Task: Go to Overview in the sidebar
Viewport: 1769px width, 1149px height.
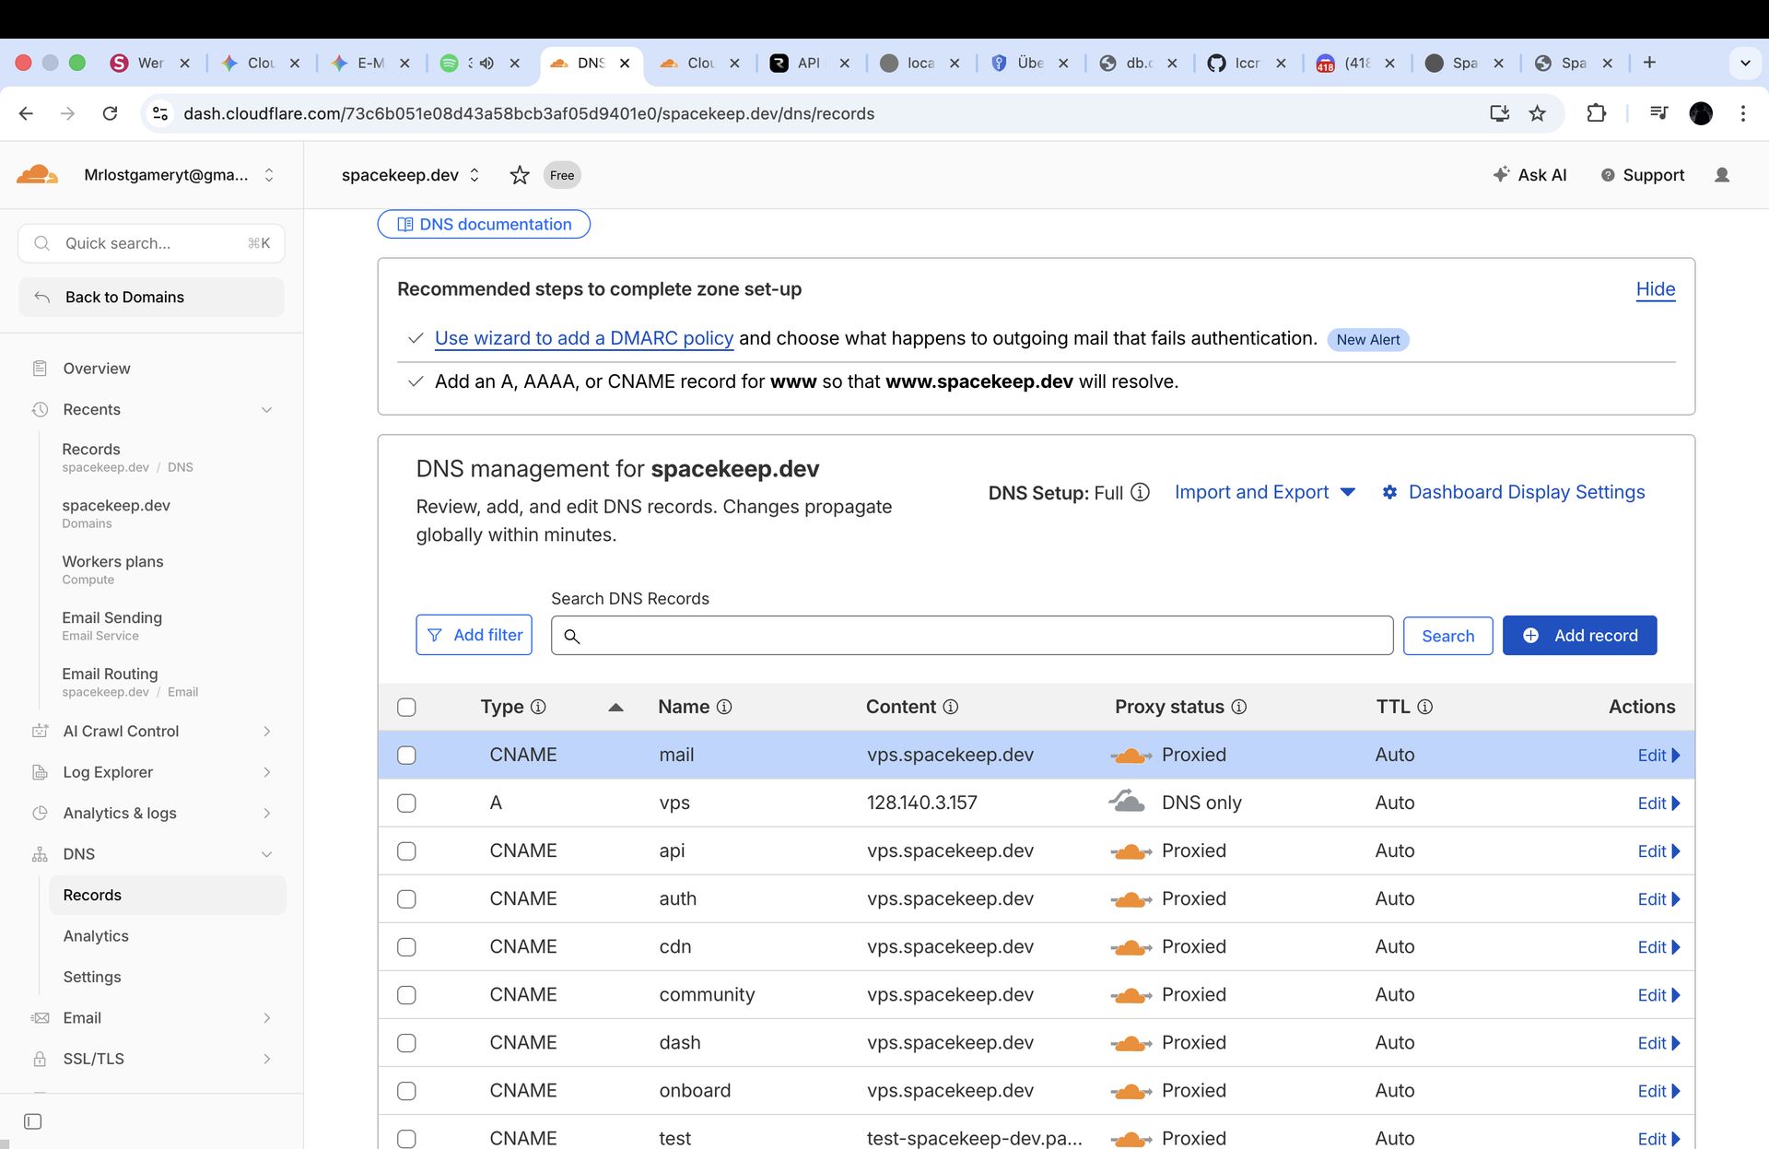Action: [x=97, y=369]
